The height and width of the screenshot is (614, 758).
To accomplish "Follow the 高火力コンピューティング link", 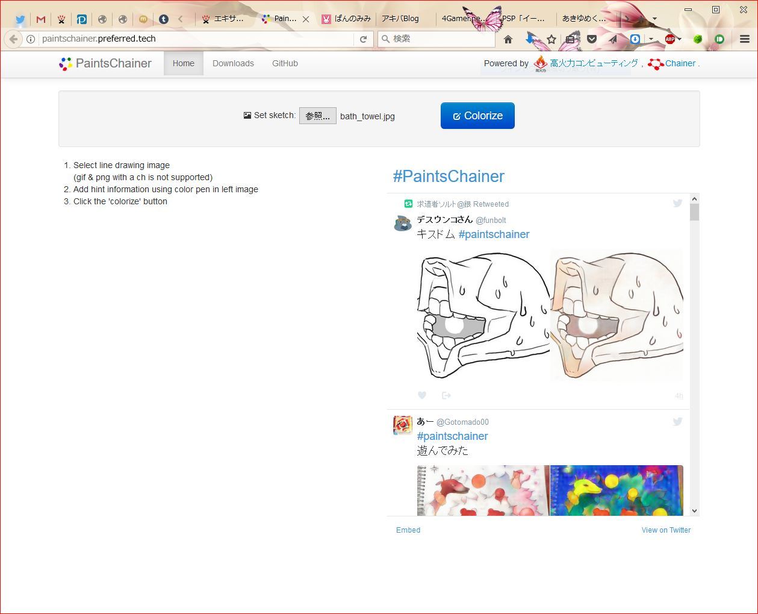I will (x=594, y=63).
